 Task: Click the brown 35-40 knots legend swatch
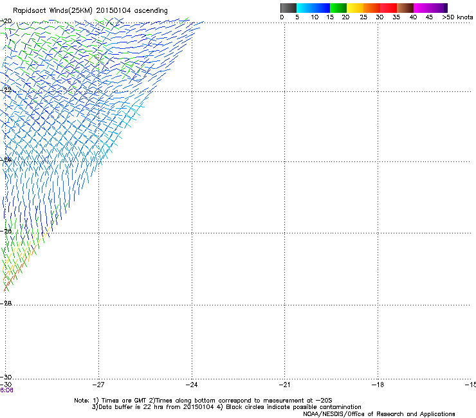pyautogui.click(x=405, y=8)
